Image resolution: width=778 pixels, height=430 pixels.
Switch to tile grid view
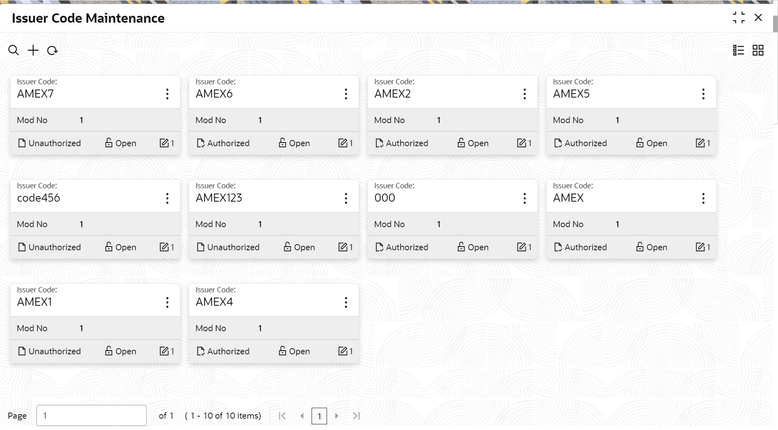pyautogui.click(x=758, y=50)
